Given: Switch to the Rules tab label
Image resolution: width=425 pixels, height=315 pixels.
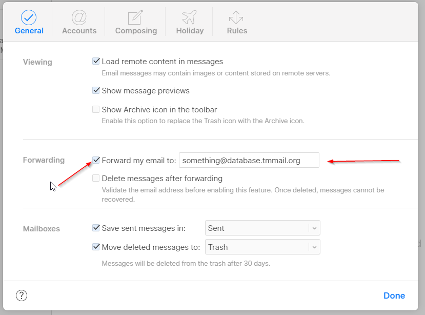Looking at the screenshot, I should pyautogui.click(x=237, y=31).
